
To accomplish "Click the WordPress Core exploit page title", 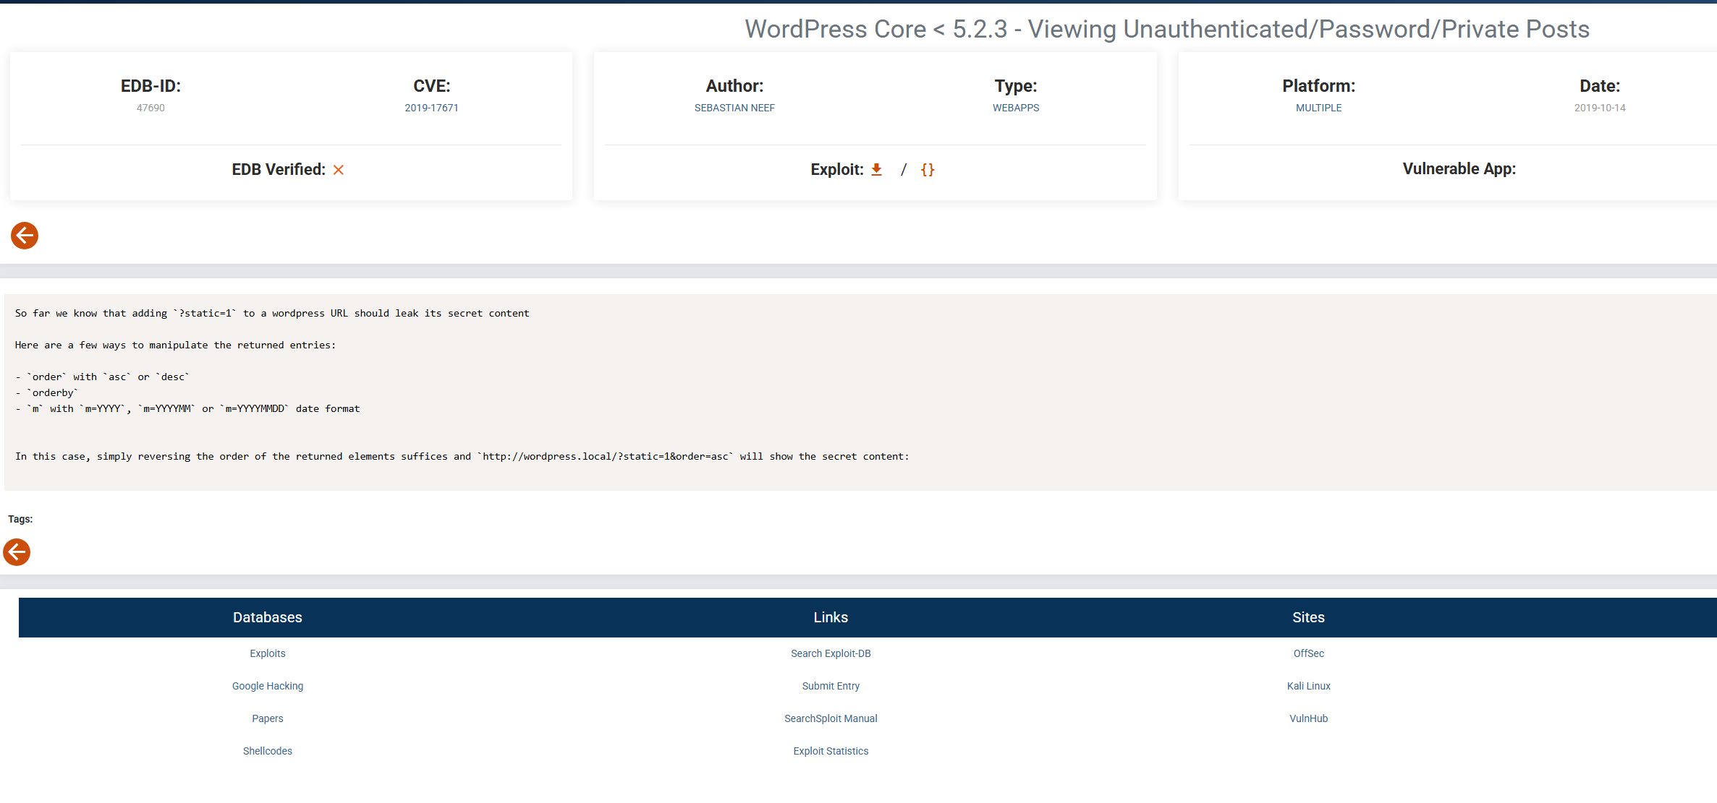I will point(1167,29).
